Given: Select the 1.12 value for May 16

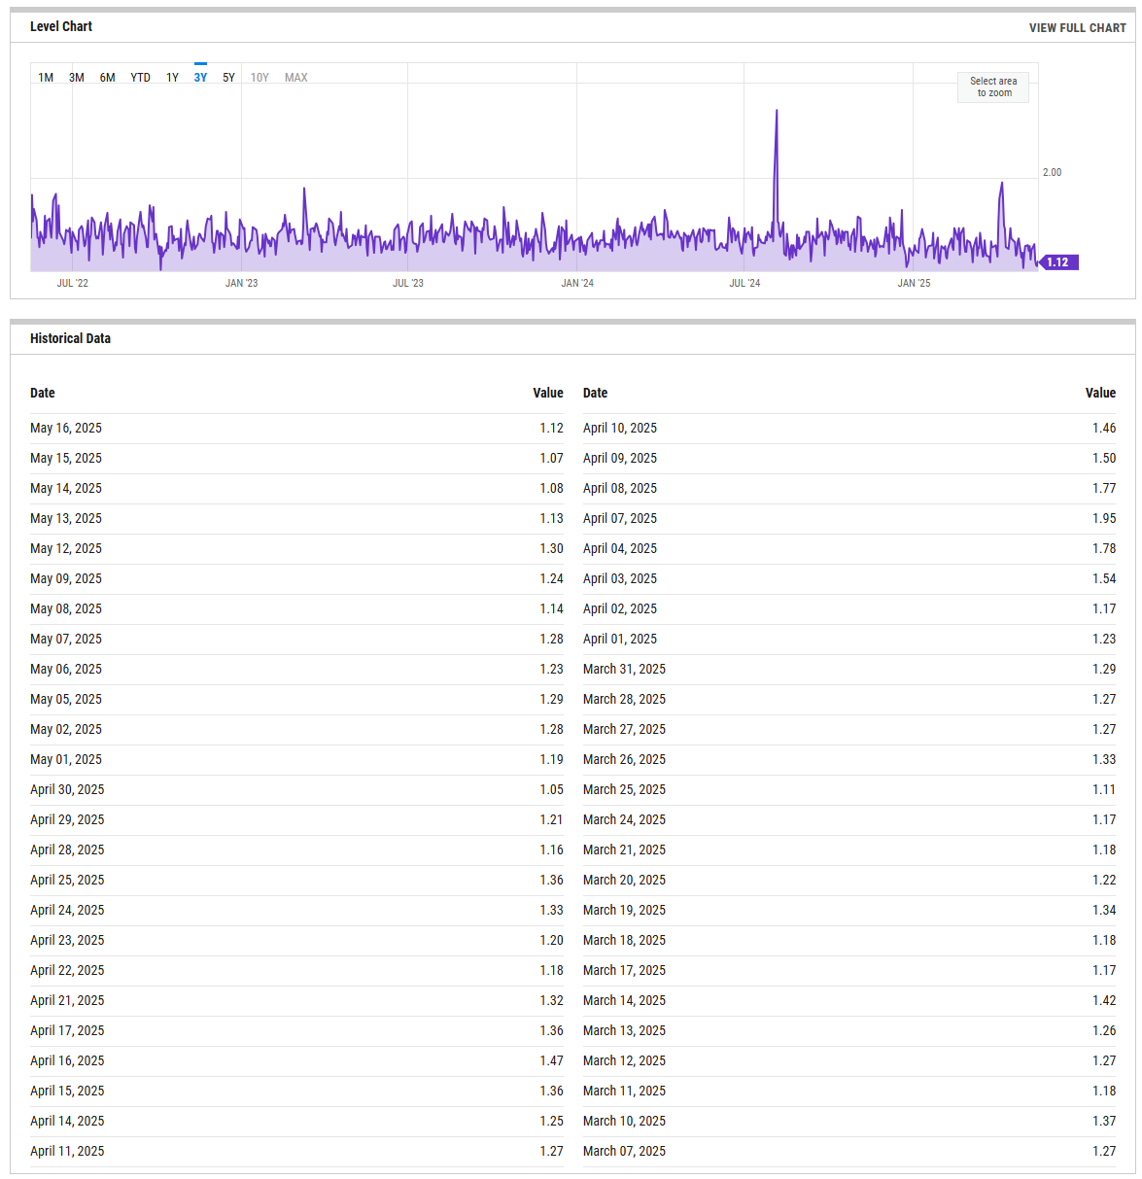Looking at the screenshot, I should [552, 429].
